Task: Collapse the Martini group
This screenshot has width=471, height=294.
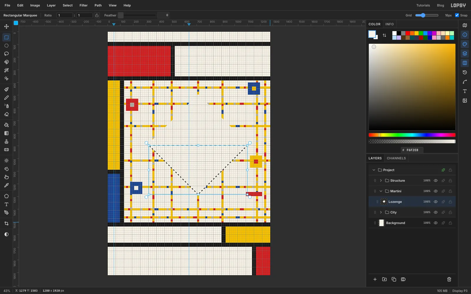Action: tap(381, 191)
